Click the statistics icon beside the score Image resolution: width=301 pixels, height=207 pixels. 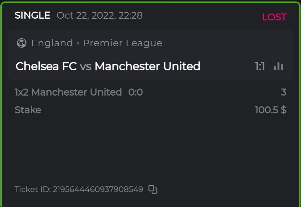(278, 66)
